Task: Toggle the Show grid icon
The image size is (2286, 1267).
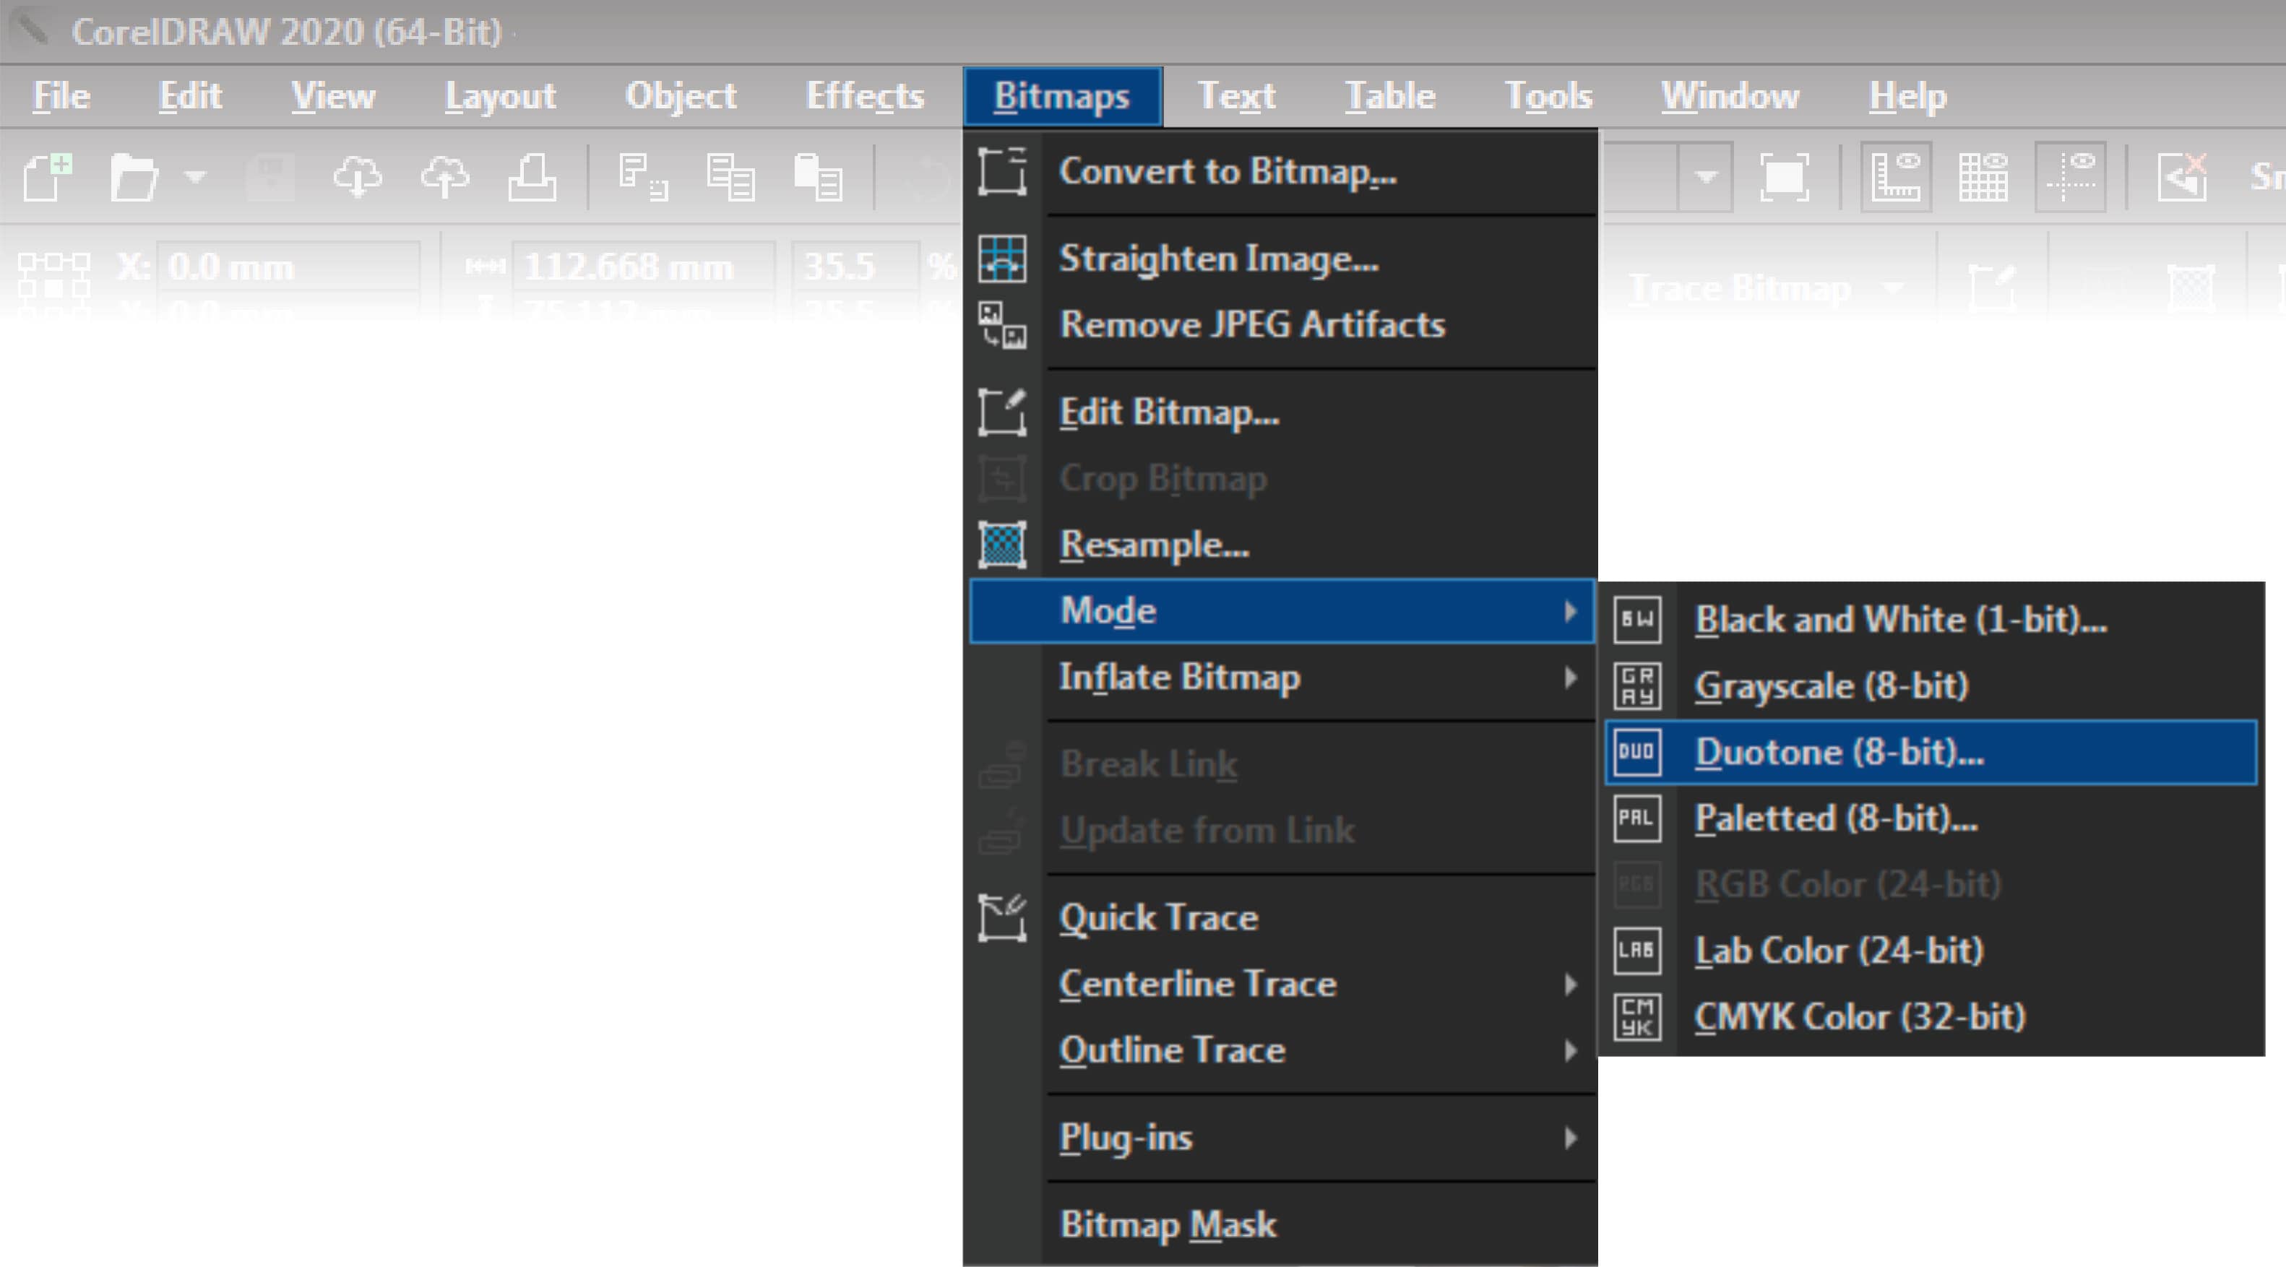Action: tap(1983, 176)
